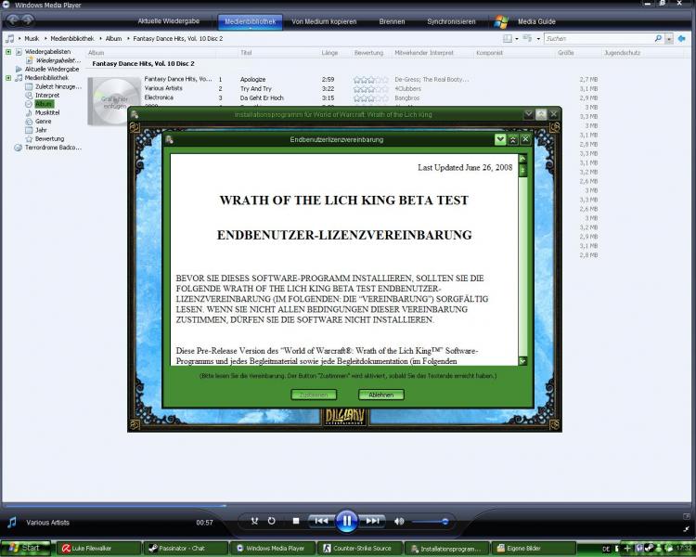Click the green dropdown arrow in license titlebar
696x557 pixels.
tap(500, 139)
